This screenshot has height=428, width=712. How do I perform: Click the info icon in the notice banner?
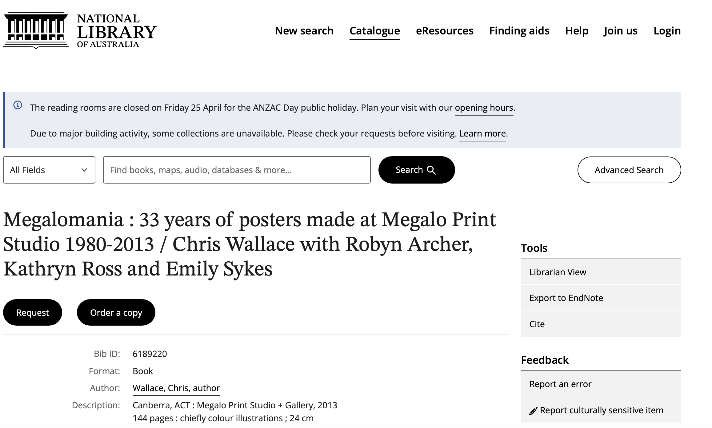(18, 105)
